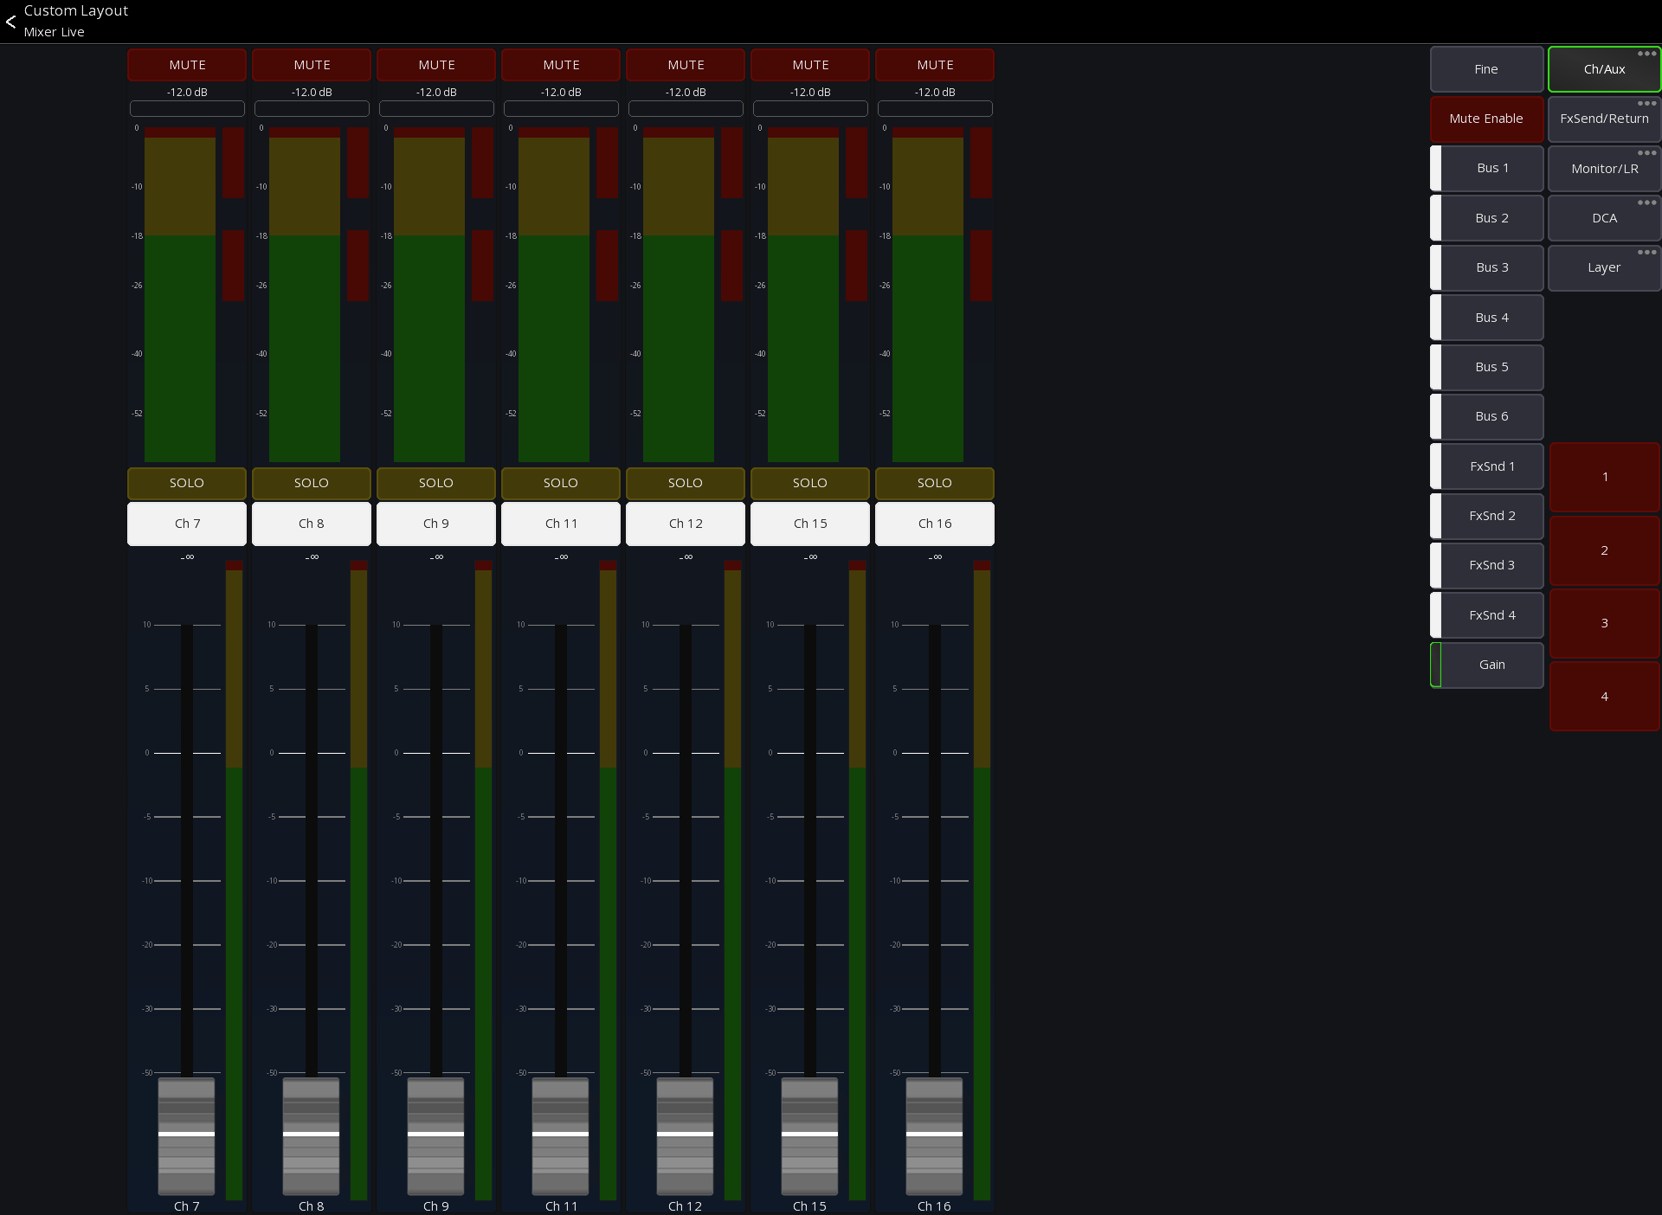Click red mute group button 3

tap(1604, 623)
